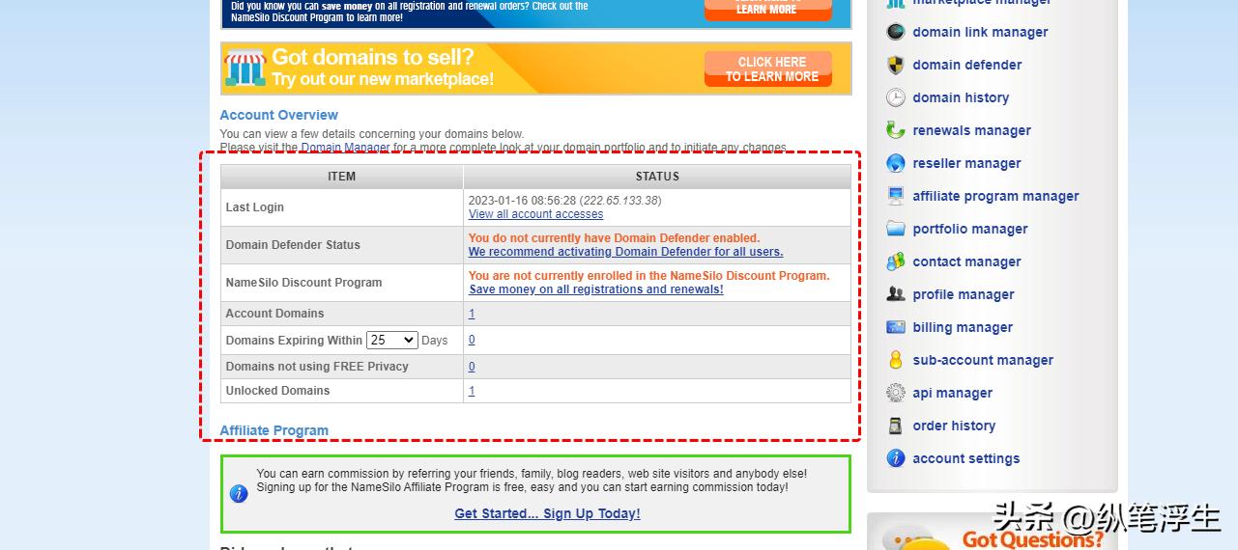Click the domain link manager globe icon
The height and width of the screenshot is (550, 1238).
point(896,32)
